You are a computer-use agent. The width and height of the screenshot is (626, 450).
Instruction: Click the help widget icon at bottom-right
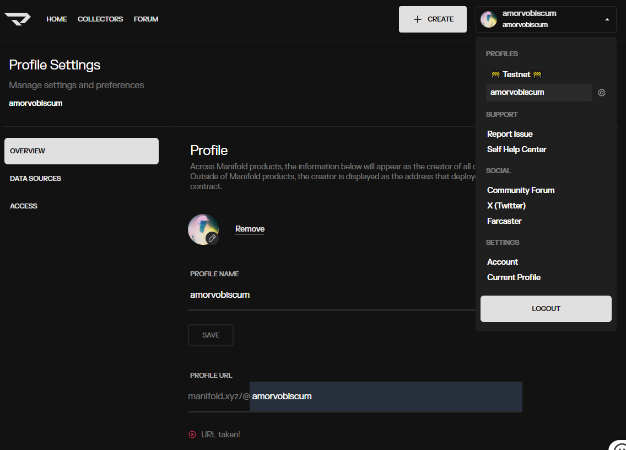coord(619,446)
